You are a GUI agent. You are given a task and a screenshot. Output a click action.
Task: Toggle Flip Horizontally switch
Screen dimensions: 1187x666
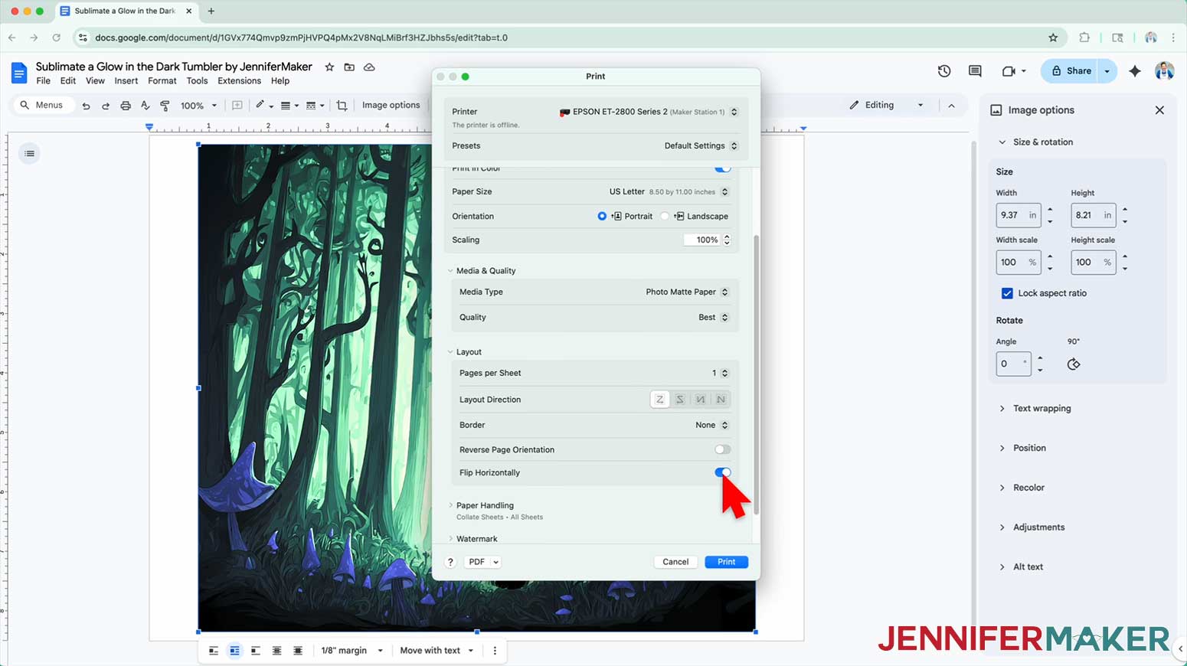point(722,472)
